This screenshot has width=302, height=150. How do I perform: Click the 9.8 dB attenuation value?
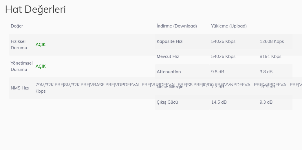(217, 72)
